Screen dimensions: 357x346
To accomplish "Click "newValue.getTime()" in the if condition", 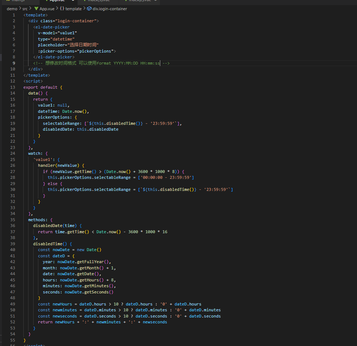I will (x=74, y=172).
